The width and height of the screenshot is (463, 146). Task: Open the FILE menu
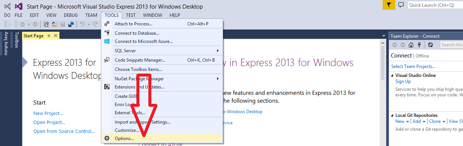pyautogui.click(x=19, y=15)
